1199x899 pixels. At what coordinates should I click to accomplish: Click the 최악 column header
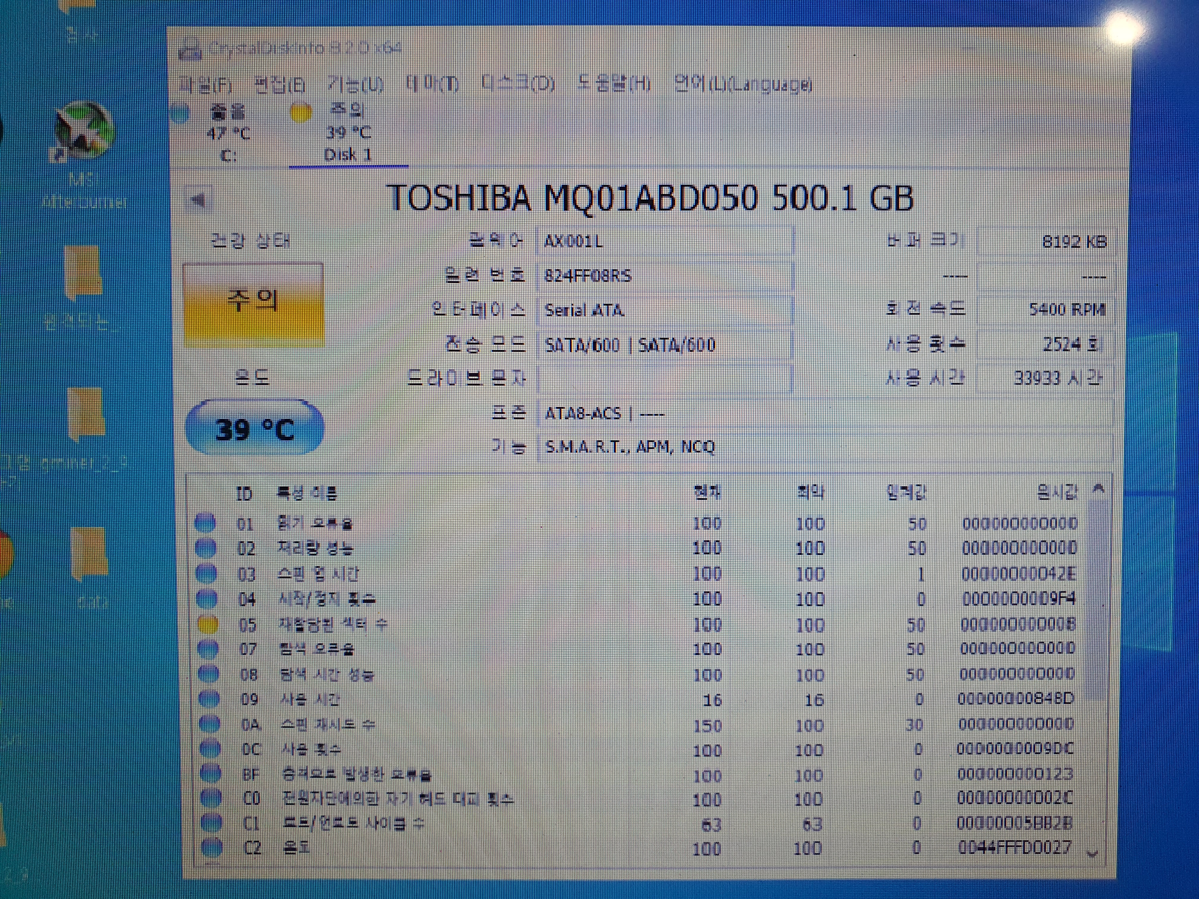click(x=811, y=492)
